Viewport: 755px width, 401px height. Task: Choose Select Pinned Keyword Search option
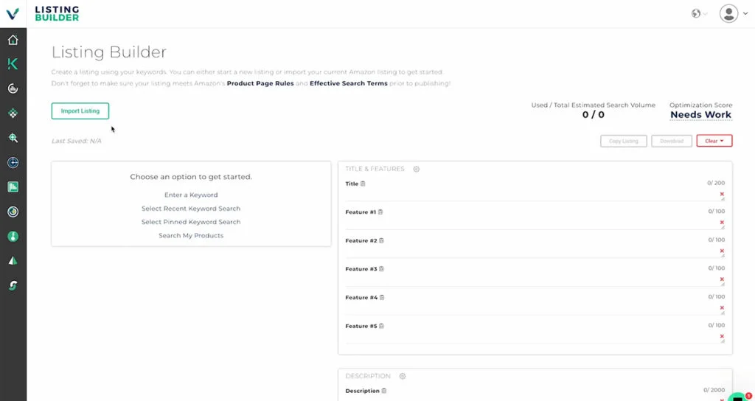[x=191, y=222]
